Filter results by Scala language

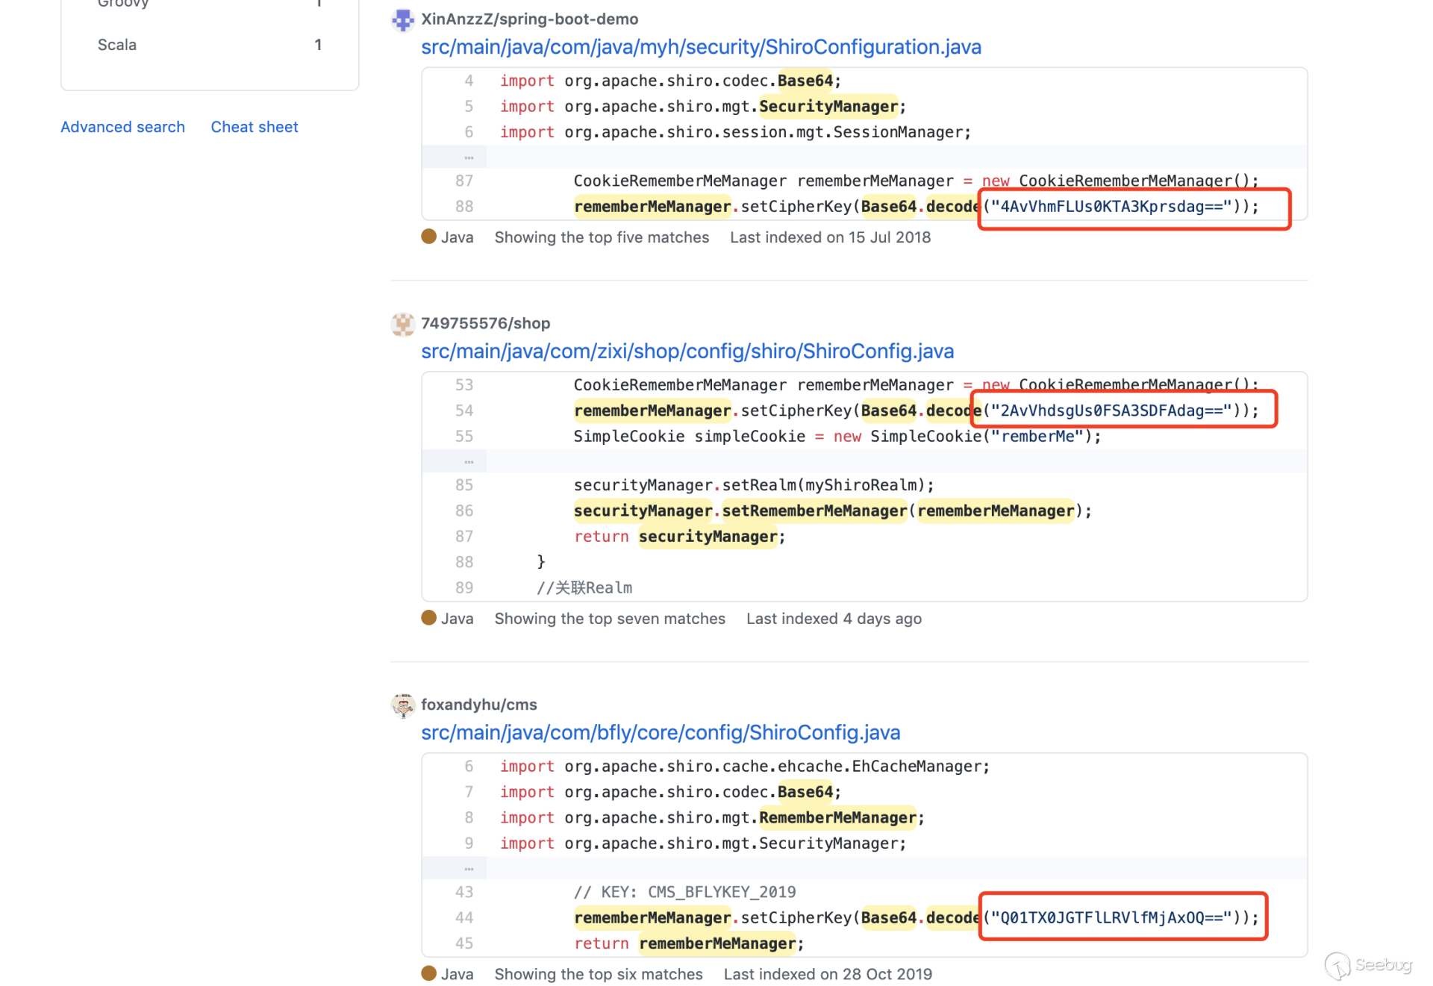coord(117,45)
